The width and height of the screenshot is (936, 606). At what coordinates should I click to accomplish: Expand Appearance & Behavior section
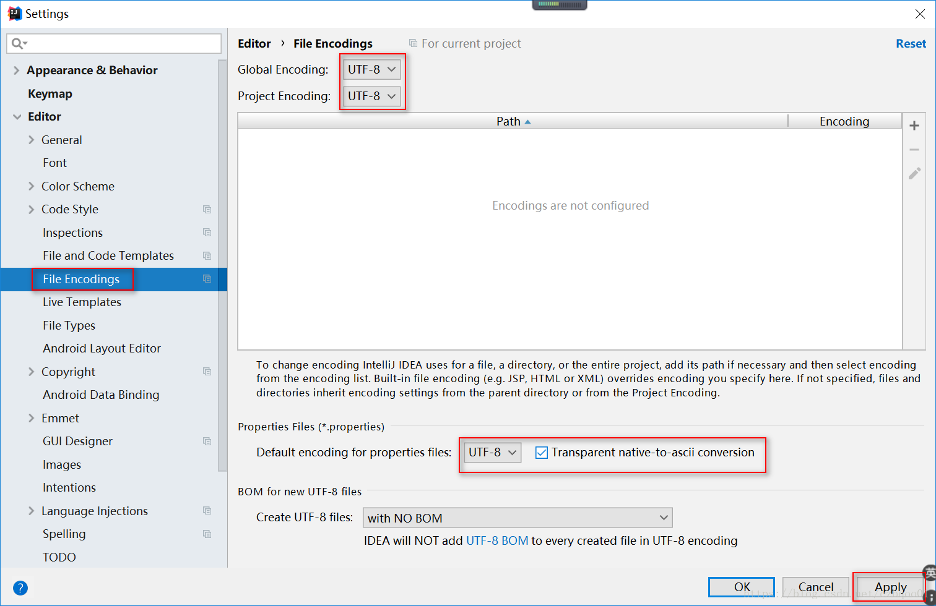coord(17,70)
